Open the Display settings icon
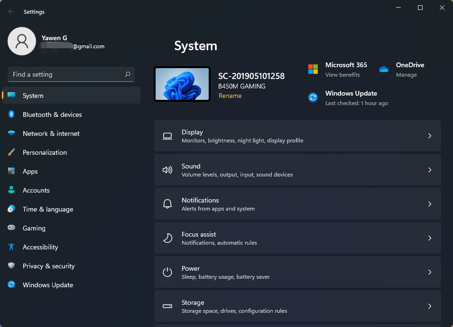453x327 pixels. 167,136
